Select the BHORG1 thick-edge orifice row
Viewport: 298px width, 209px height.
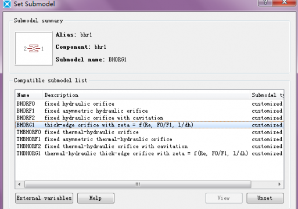[x=149, y=125]
